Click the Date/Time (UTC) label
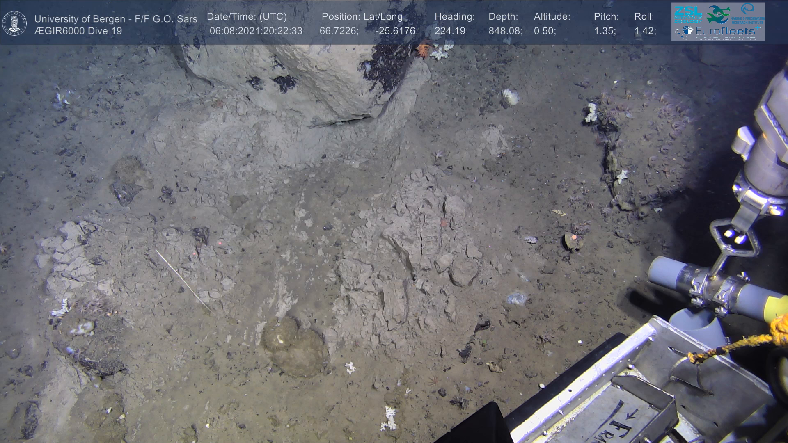The image size is (788, 443). click(x=247, y=16)
